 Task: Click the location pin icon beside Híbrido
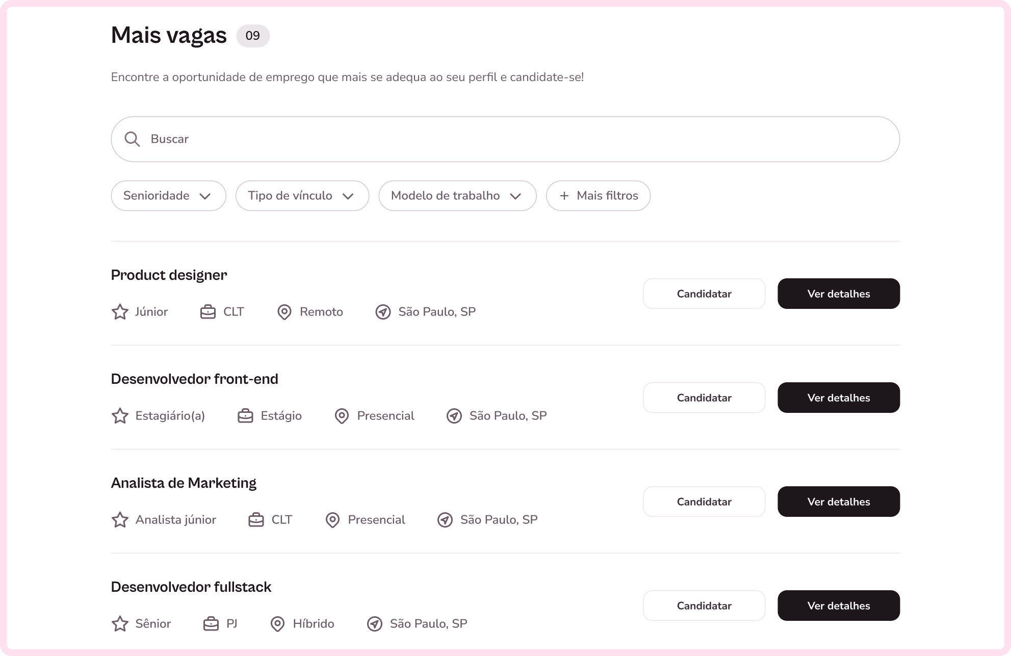pos(277,624)
